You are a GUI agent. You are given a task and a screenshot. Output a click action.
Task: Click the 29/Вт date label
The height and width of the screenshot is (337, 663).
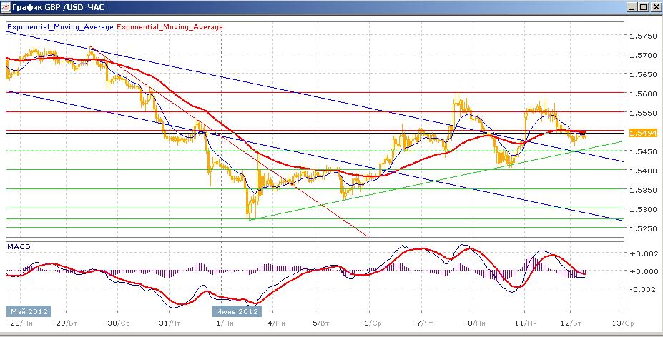67,323
